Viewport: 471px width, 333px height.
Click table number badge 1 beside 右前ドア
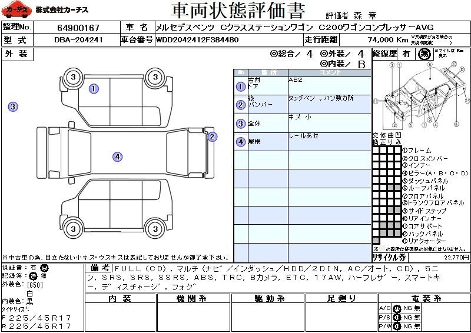pos(241,86)
